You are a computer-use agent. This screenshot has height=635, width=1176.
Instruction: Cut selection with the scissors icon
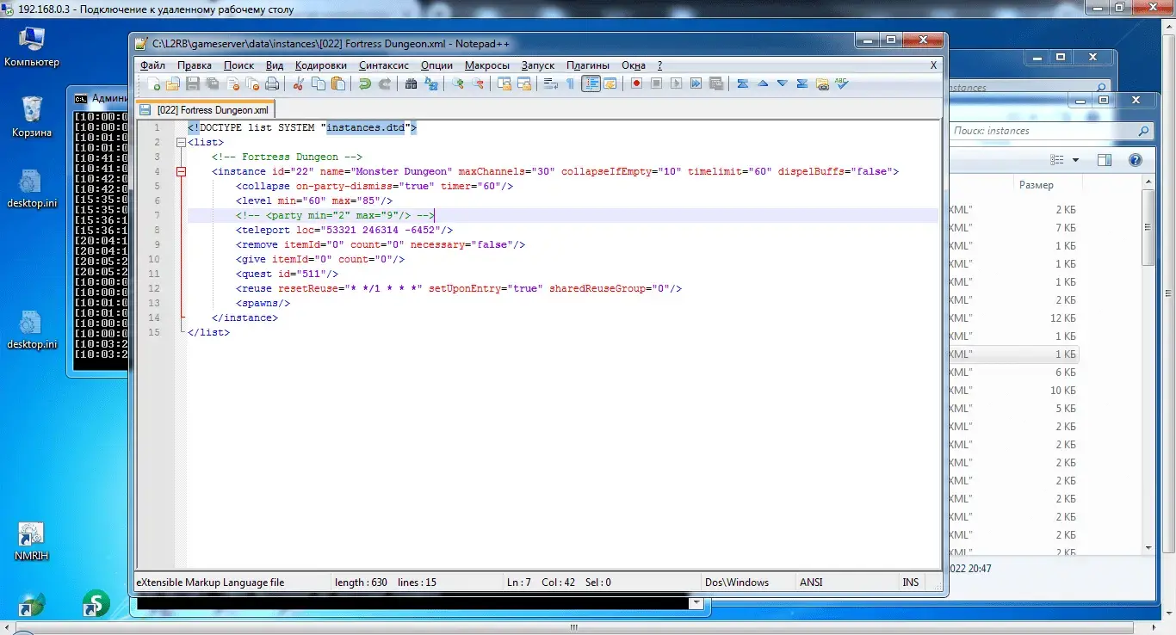pos(299,83)
